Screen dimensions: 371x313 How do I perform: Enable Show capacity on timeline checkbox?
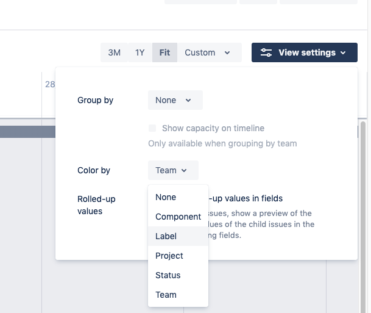pos(152,128)
